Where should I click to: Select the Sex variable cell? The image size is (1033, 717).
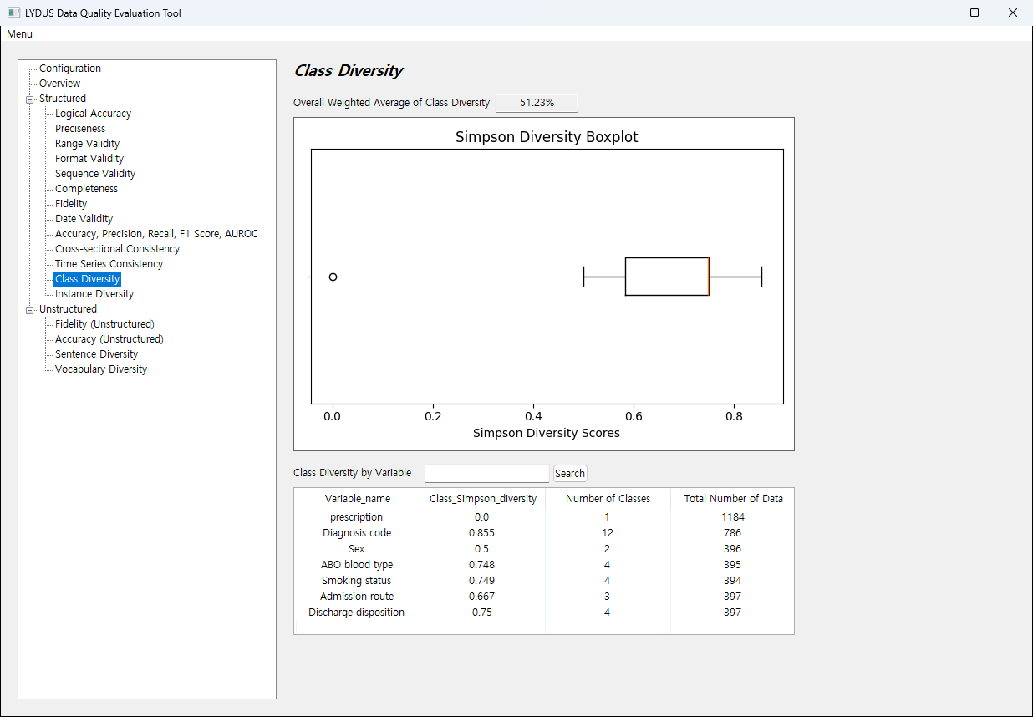point(357,549)
